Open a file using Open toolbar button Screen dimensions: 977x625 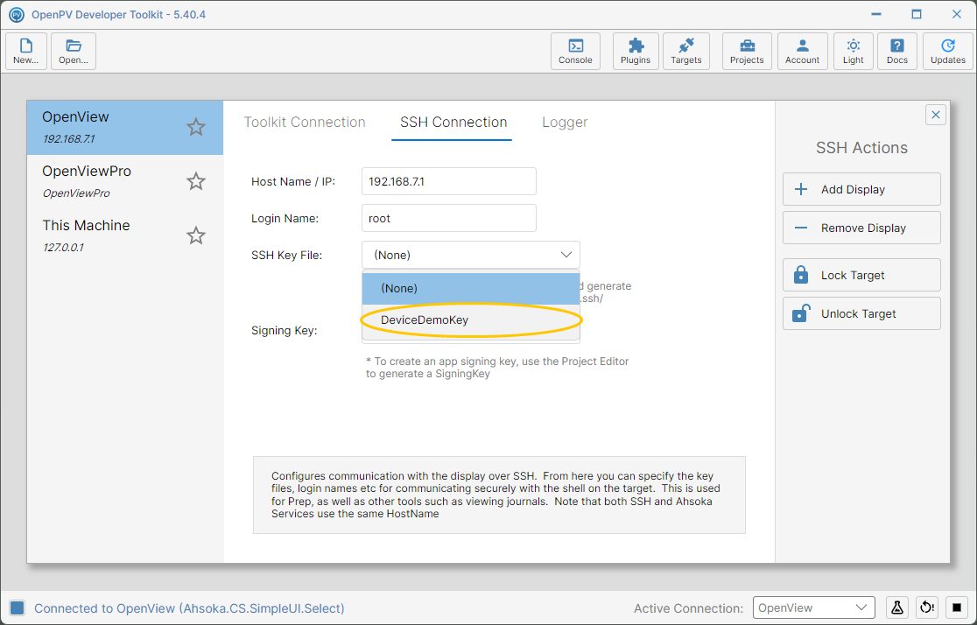(74, 51)
